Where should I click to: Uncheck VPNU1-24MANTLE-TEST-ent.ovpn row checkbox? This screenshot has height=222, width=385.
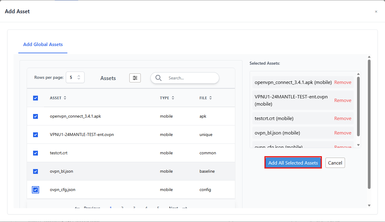(35, 135)
